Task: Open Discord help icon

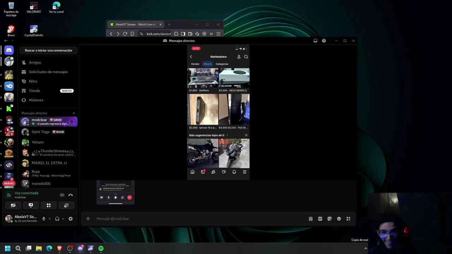Action: click(324, 41)
